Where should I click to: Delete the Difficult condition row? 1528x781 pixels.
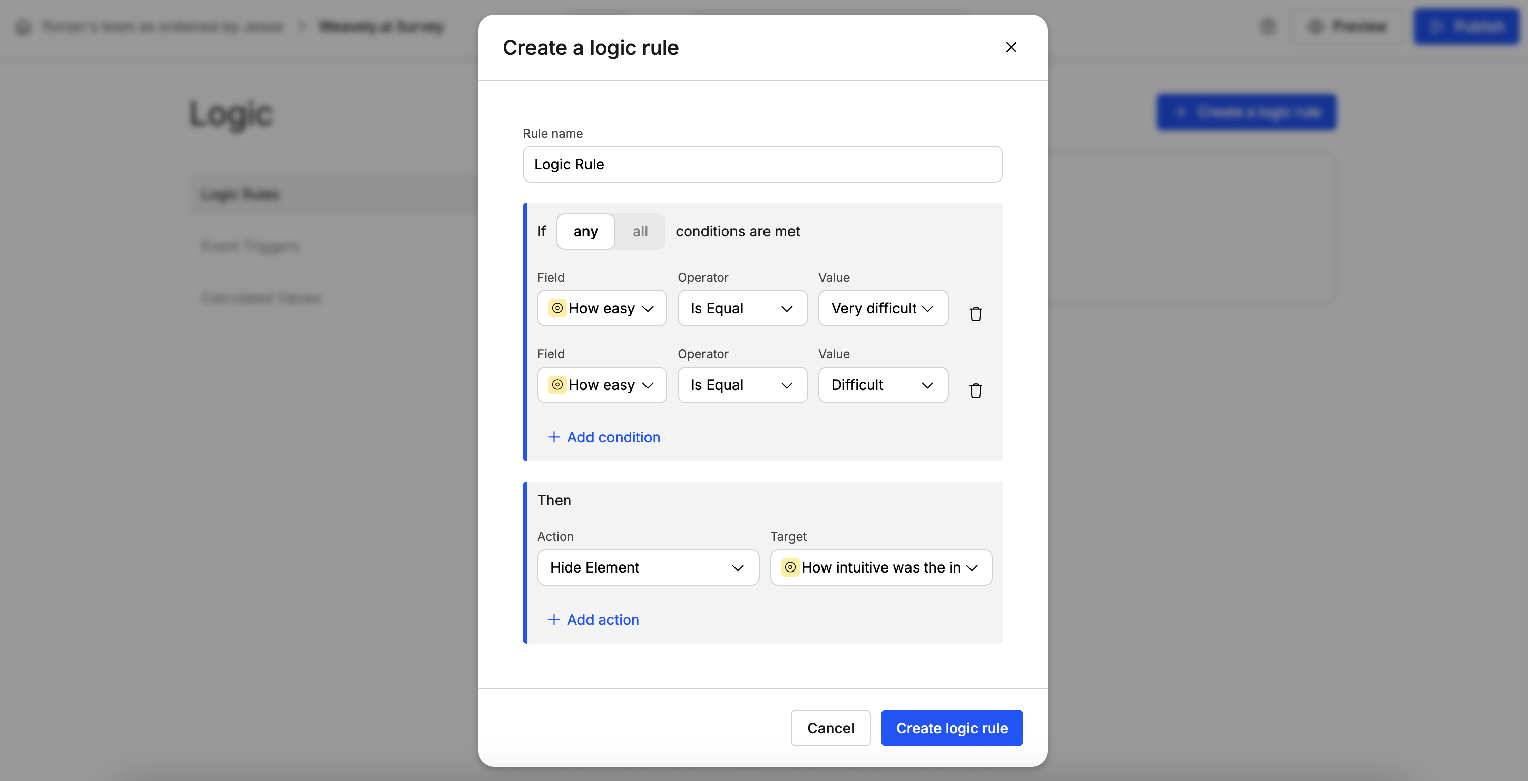tap(975, 390)
